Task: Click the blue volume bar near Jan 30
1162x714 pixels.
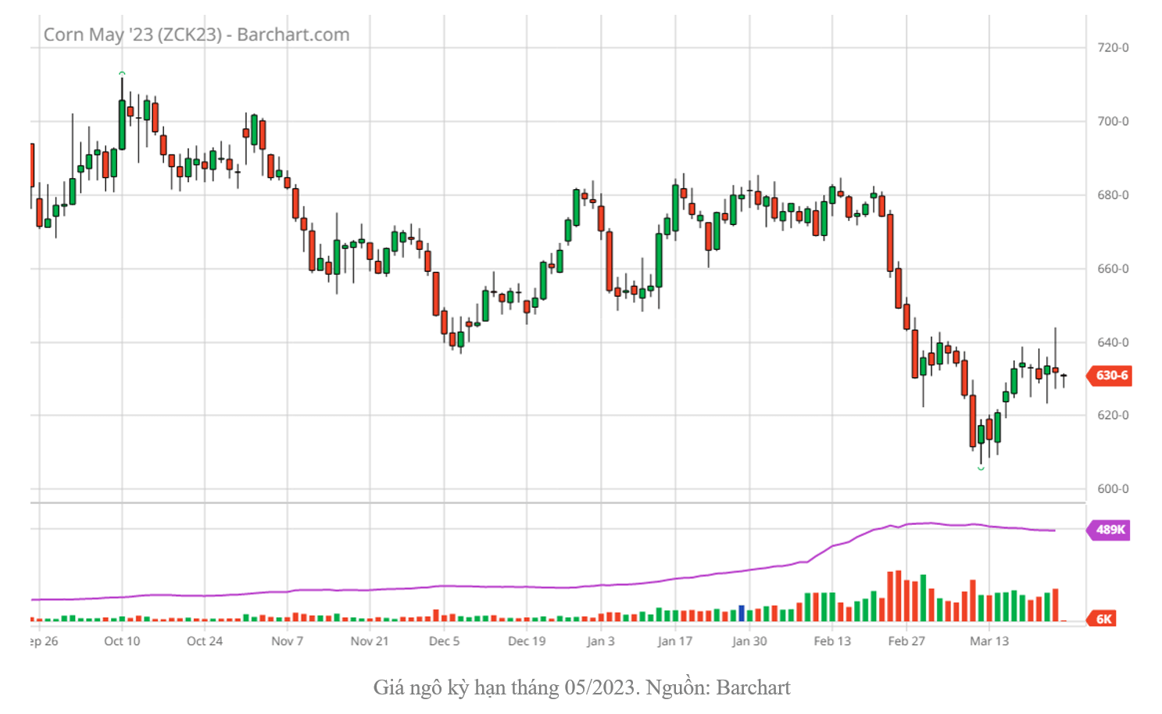Action: point(742,613)
